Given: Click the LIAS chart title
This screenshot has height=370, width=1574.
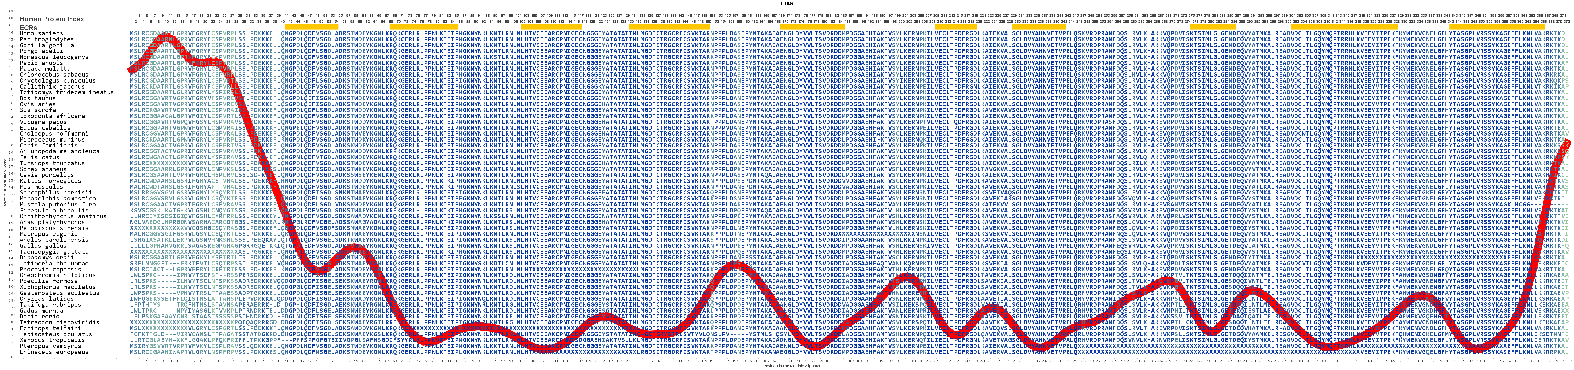Looking at the screenshot, I should click(786, 4).
